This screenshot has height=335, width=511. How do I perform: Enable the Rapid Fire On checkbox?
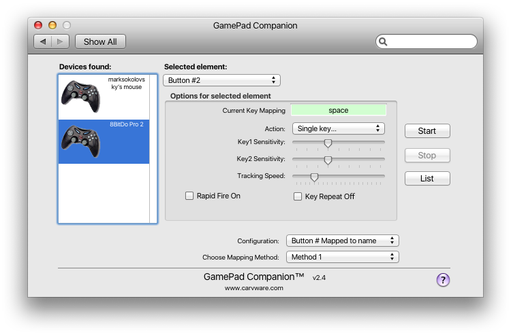(x=190, y=196)
